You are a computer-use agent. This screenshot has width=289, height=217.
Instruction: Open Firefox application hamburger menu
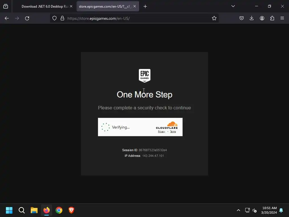[x=282, y=18]
